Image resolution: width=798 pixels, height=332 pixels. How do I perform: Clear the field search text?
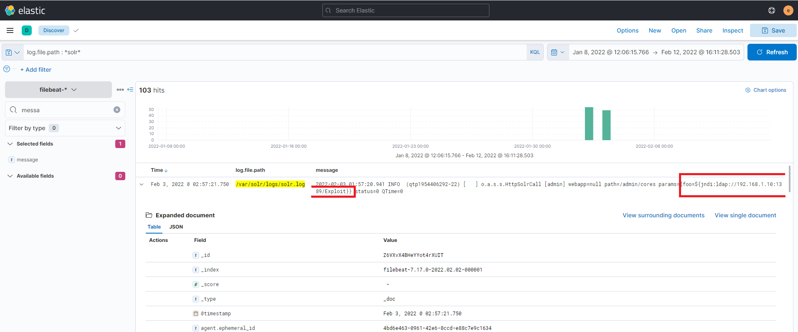117,110
